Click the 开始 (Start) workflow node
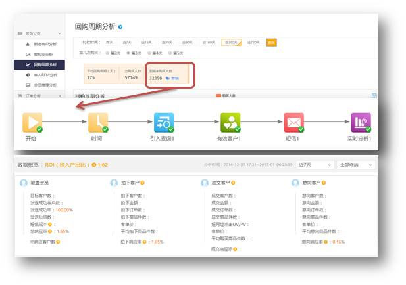 coord(31,123)
